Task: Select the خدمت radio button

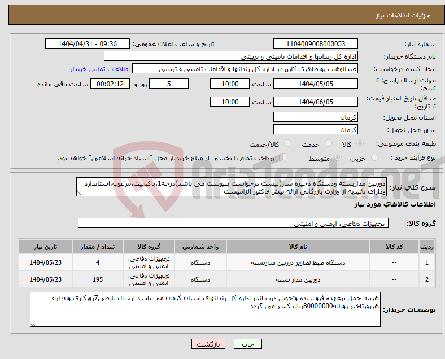Action: point(328,143)
